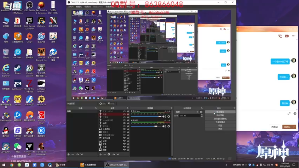Open the YY.exe desktop icon

pos(18,100)
